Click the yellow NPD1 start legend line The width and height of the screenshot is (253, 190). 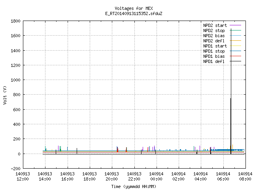pos(236,46)
